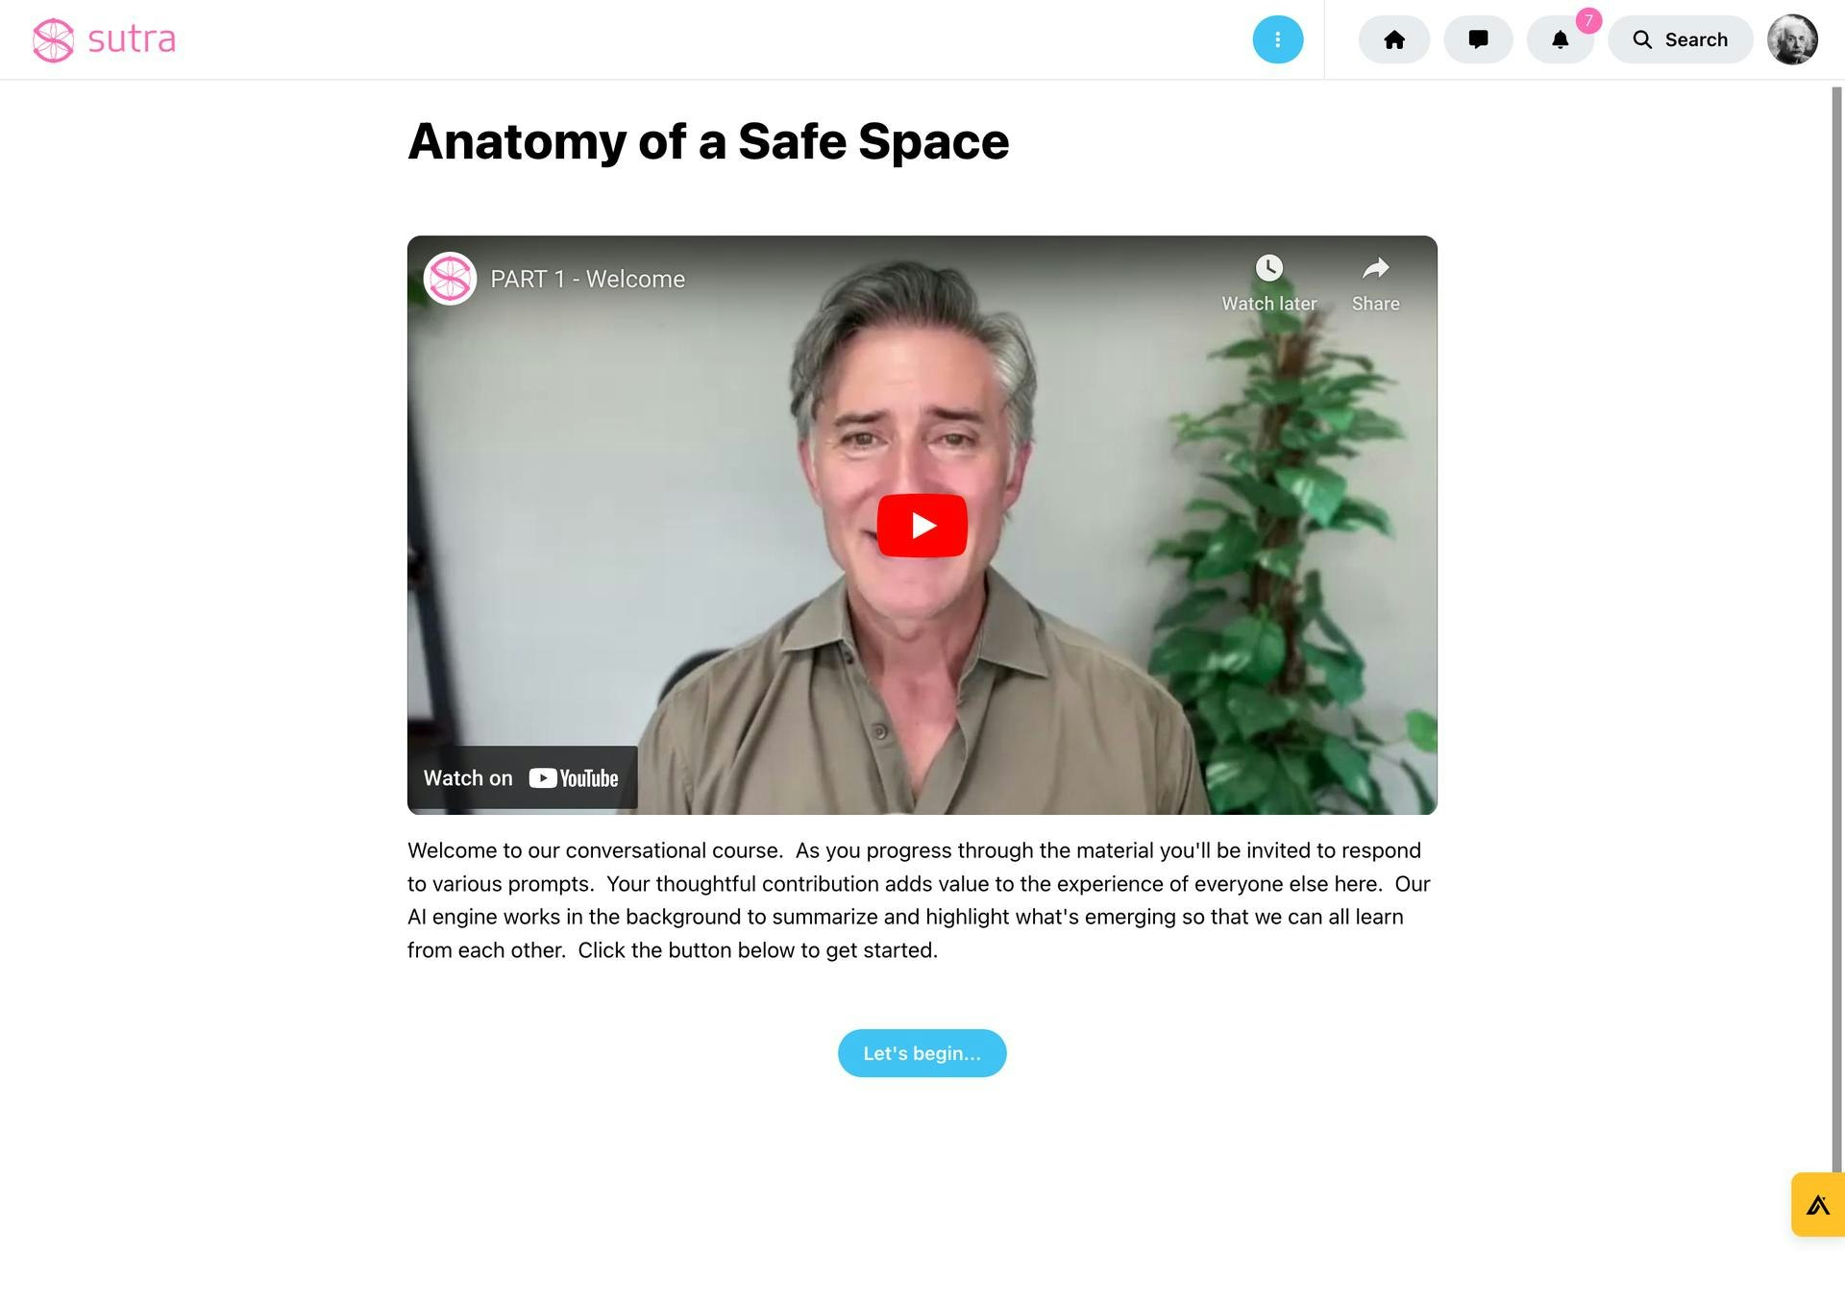The height and width of the screenshot is (1303, 1845).
Task: Start the course with 'Let's begin...'
Action: [x=922, y=1053]
